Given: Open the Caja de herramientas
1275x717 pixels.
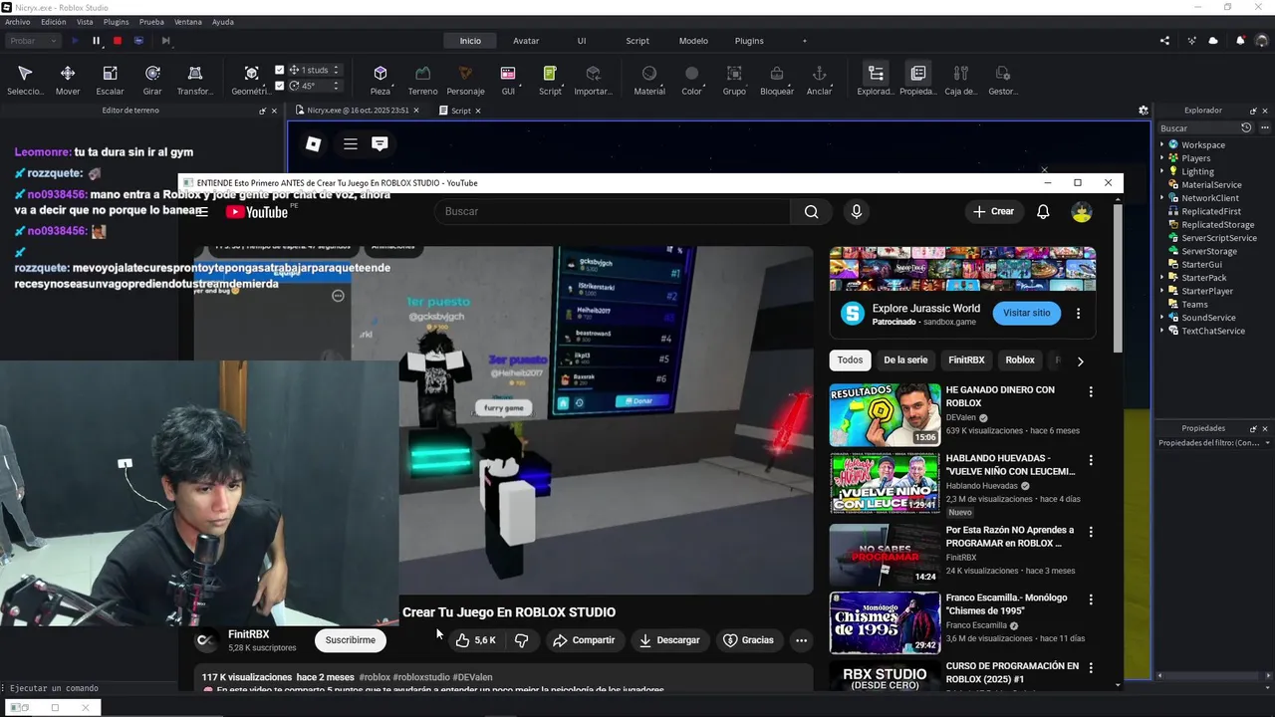Looking at the screenshot, I should [961, 80].
